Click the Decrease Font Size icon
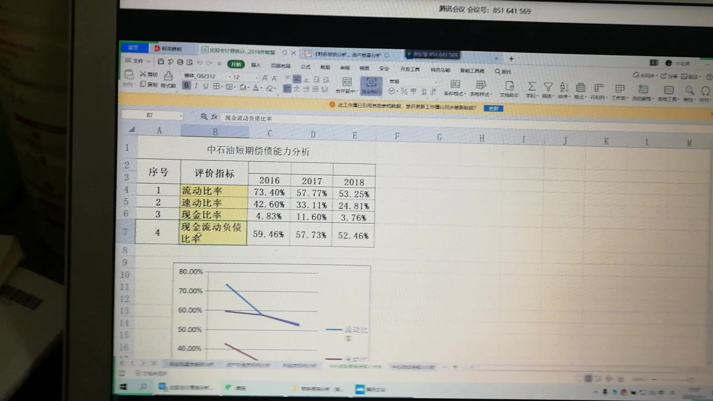The height and width of the screenshot is (401, 713). [274, 78]
